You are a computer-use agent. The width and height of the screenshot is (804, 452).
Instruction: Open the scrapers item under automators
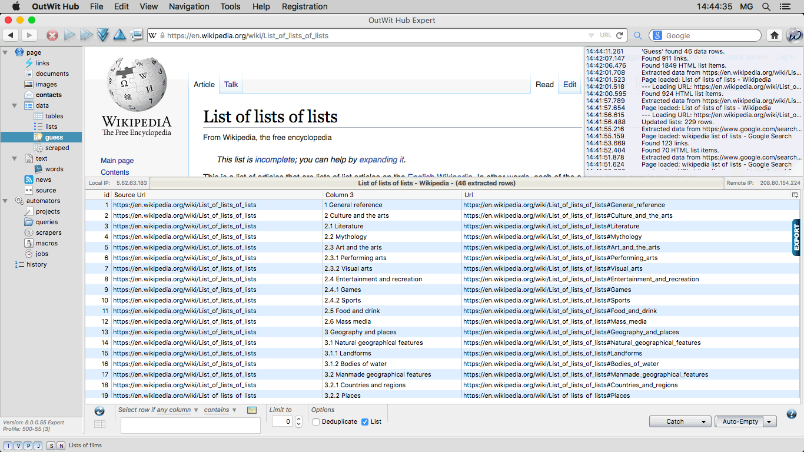[x=43, y=232]
